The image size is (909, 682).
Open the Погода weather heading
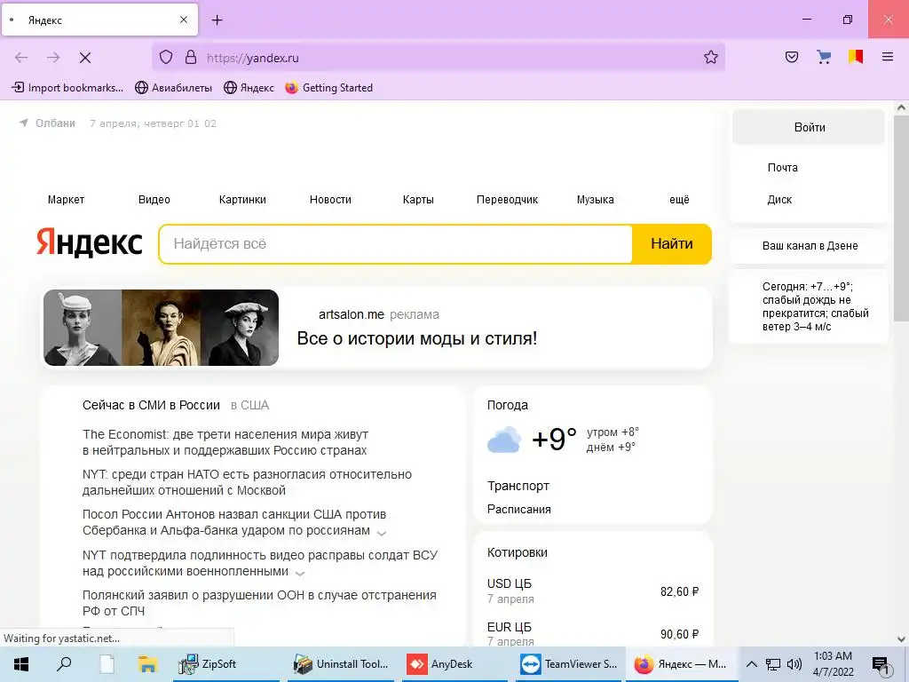(507, 405)
